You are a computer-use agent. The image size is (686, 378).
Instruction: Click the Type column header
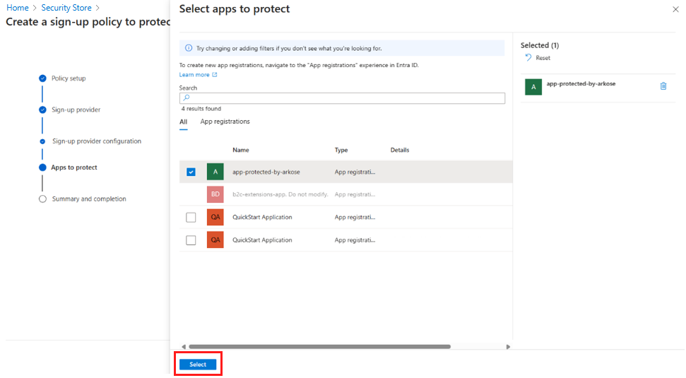point(341,150)
